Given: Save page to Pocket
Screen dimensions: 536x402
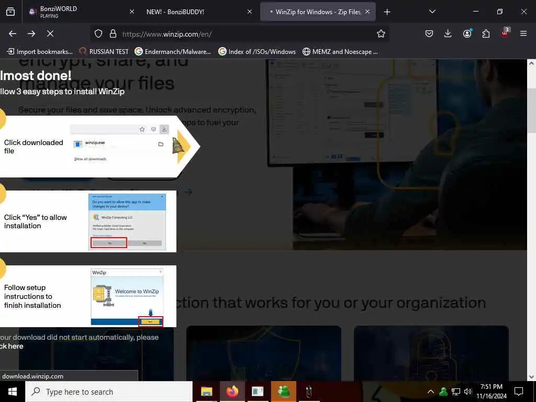Looking at the screenshot, I should coord(429,33).
